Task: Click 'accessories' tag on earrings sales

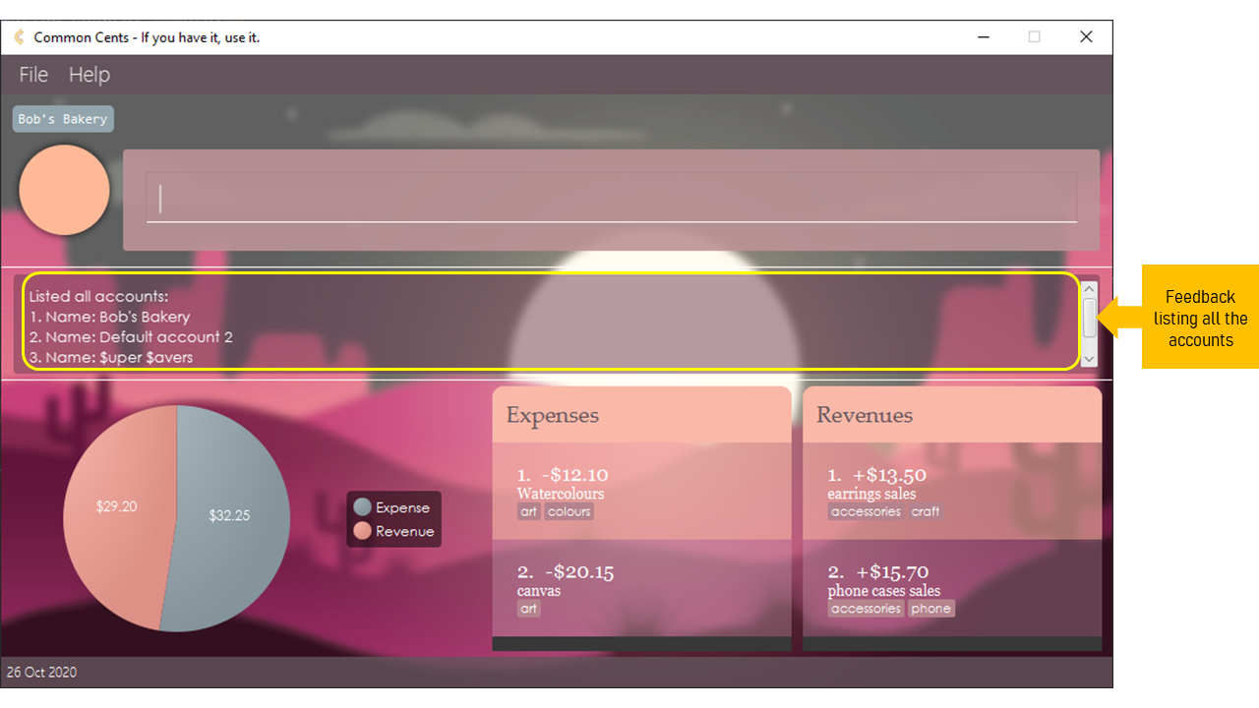Action: click(x=866, y=511)
